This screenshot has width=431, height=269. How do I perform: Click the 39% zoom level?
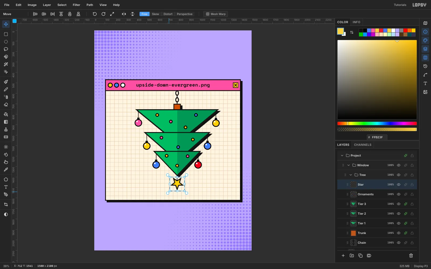click(x=6, y=266)
